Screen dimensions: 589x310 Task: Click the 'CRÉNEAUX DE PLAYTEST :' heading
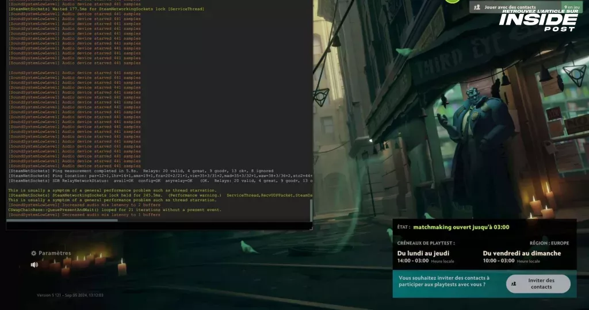[x=426, y=243]
